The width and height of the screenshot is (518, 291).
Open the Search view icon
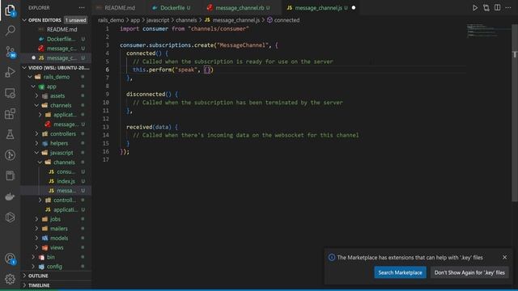[x=11, y=31]
